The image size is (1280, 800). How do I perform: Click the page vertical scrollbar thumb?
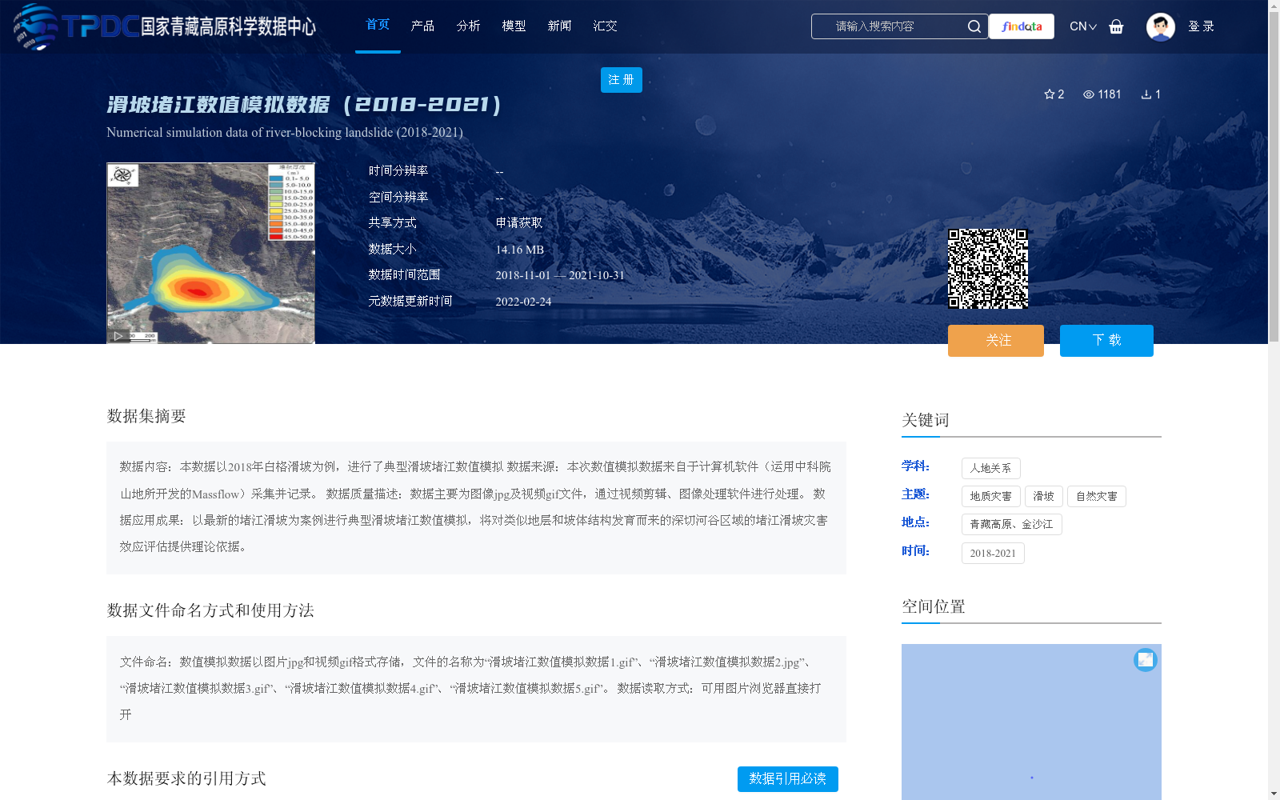[1274, 178]
